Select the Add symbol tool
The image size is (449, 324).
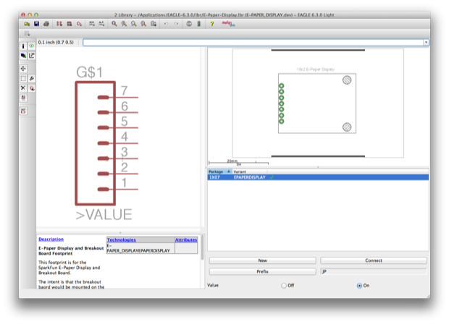coord(31,88)
